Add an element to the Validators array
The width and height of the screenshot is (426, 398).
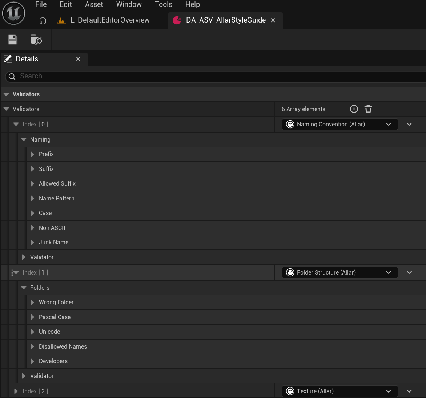(x=354, y=109)
